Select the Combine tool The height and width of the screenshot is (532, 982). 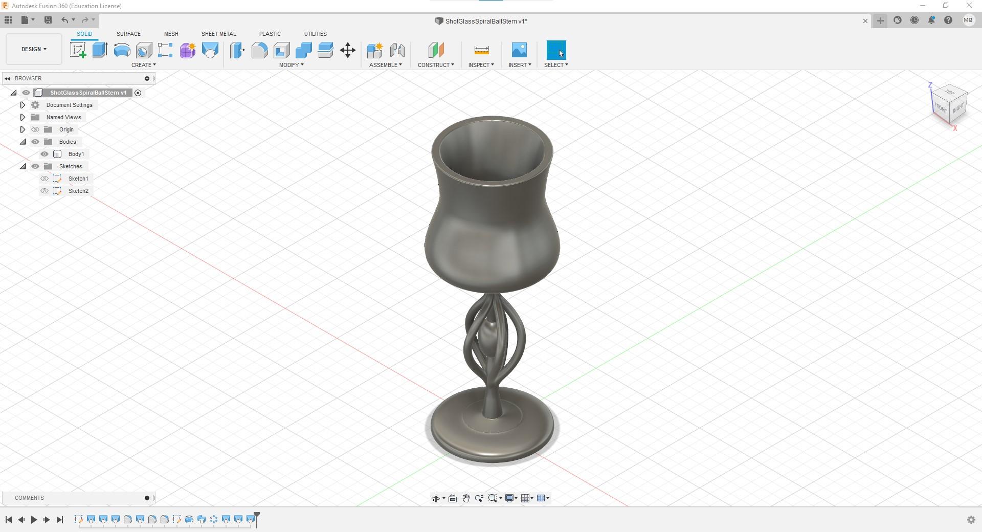[303, 50]
